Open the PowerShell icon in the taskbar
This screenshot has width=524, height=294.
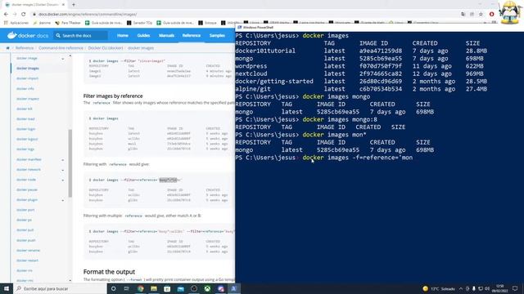click(x=234, y=288)
